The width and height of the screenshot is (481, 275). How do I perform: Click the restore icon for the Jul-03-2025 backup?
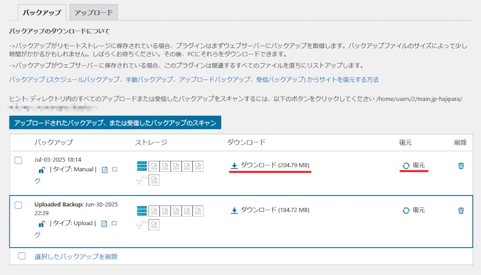pos(406,166)
